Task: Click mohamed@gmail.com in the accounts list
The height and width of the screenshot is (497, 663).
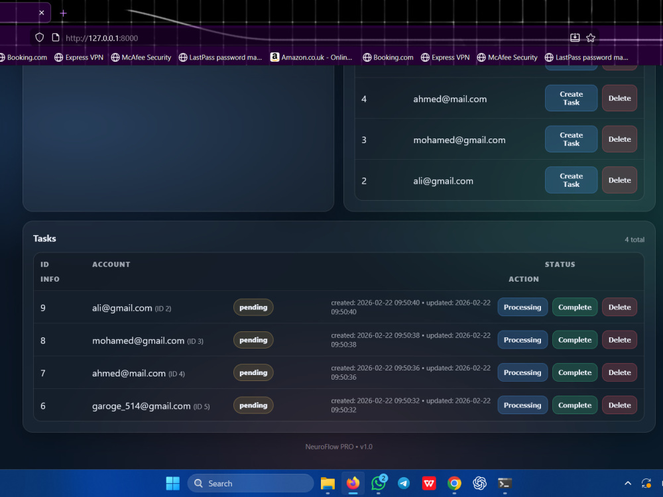Action: tap(459, 140)
